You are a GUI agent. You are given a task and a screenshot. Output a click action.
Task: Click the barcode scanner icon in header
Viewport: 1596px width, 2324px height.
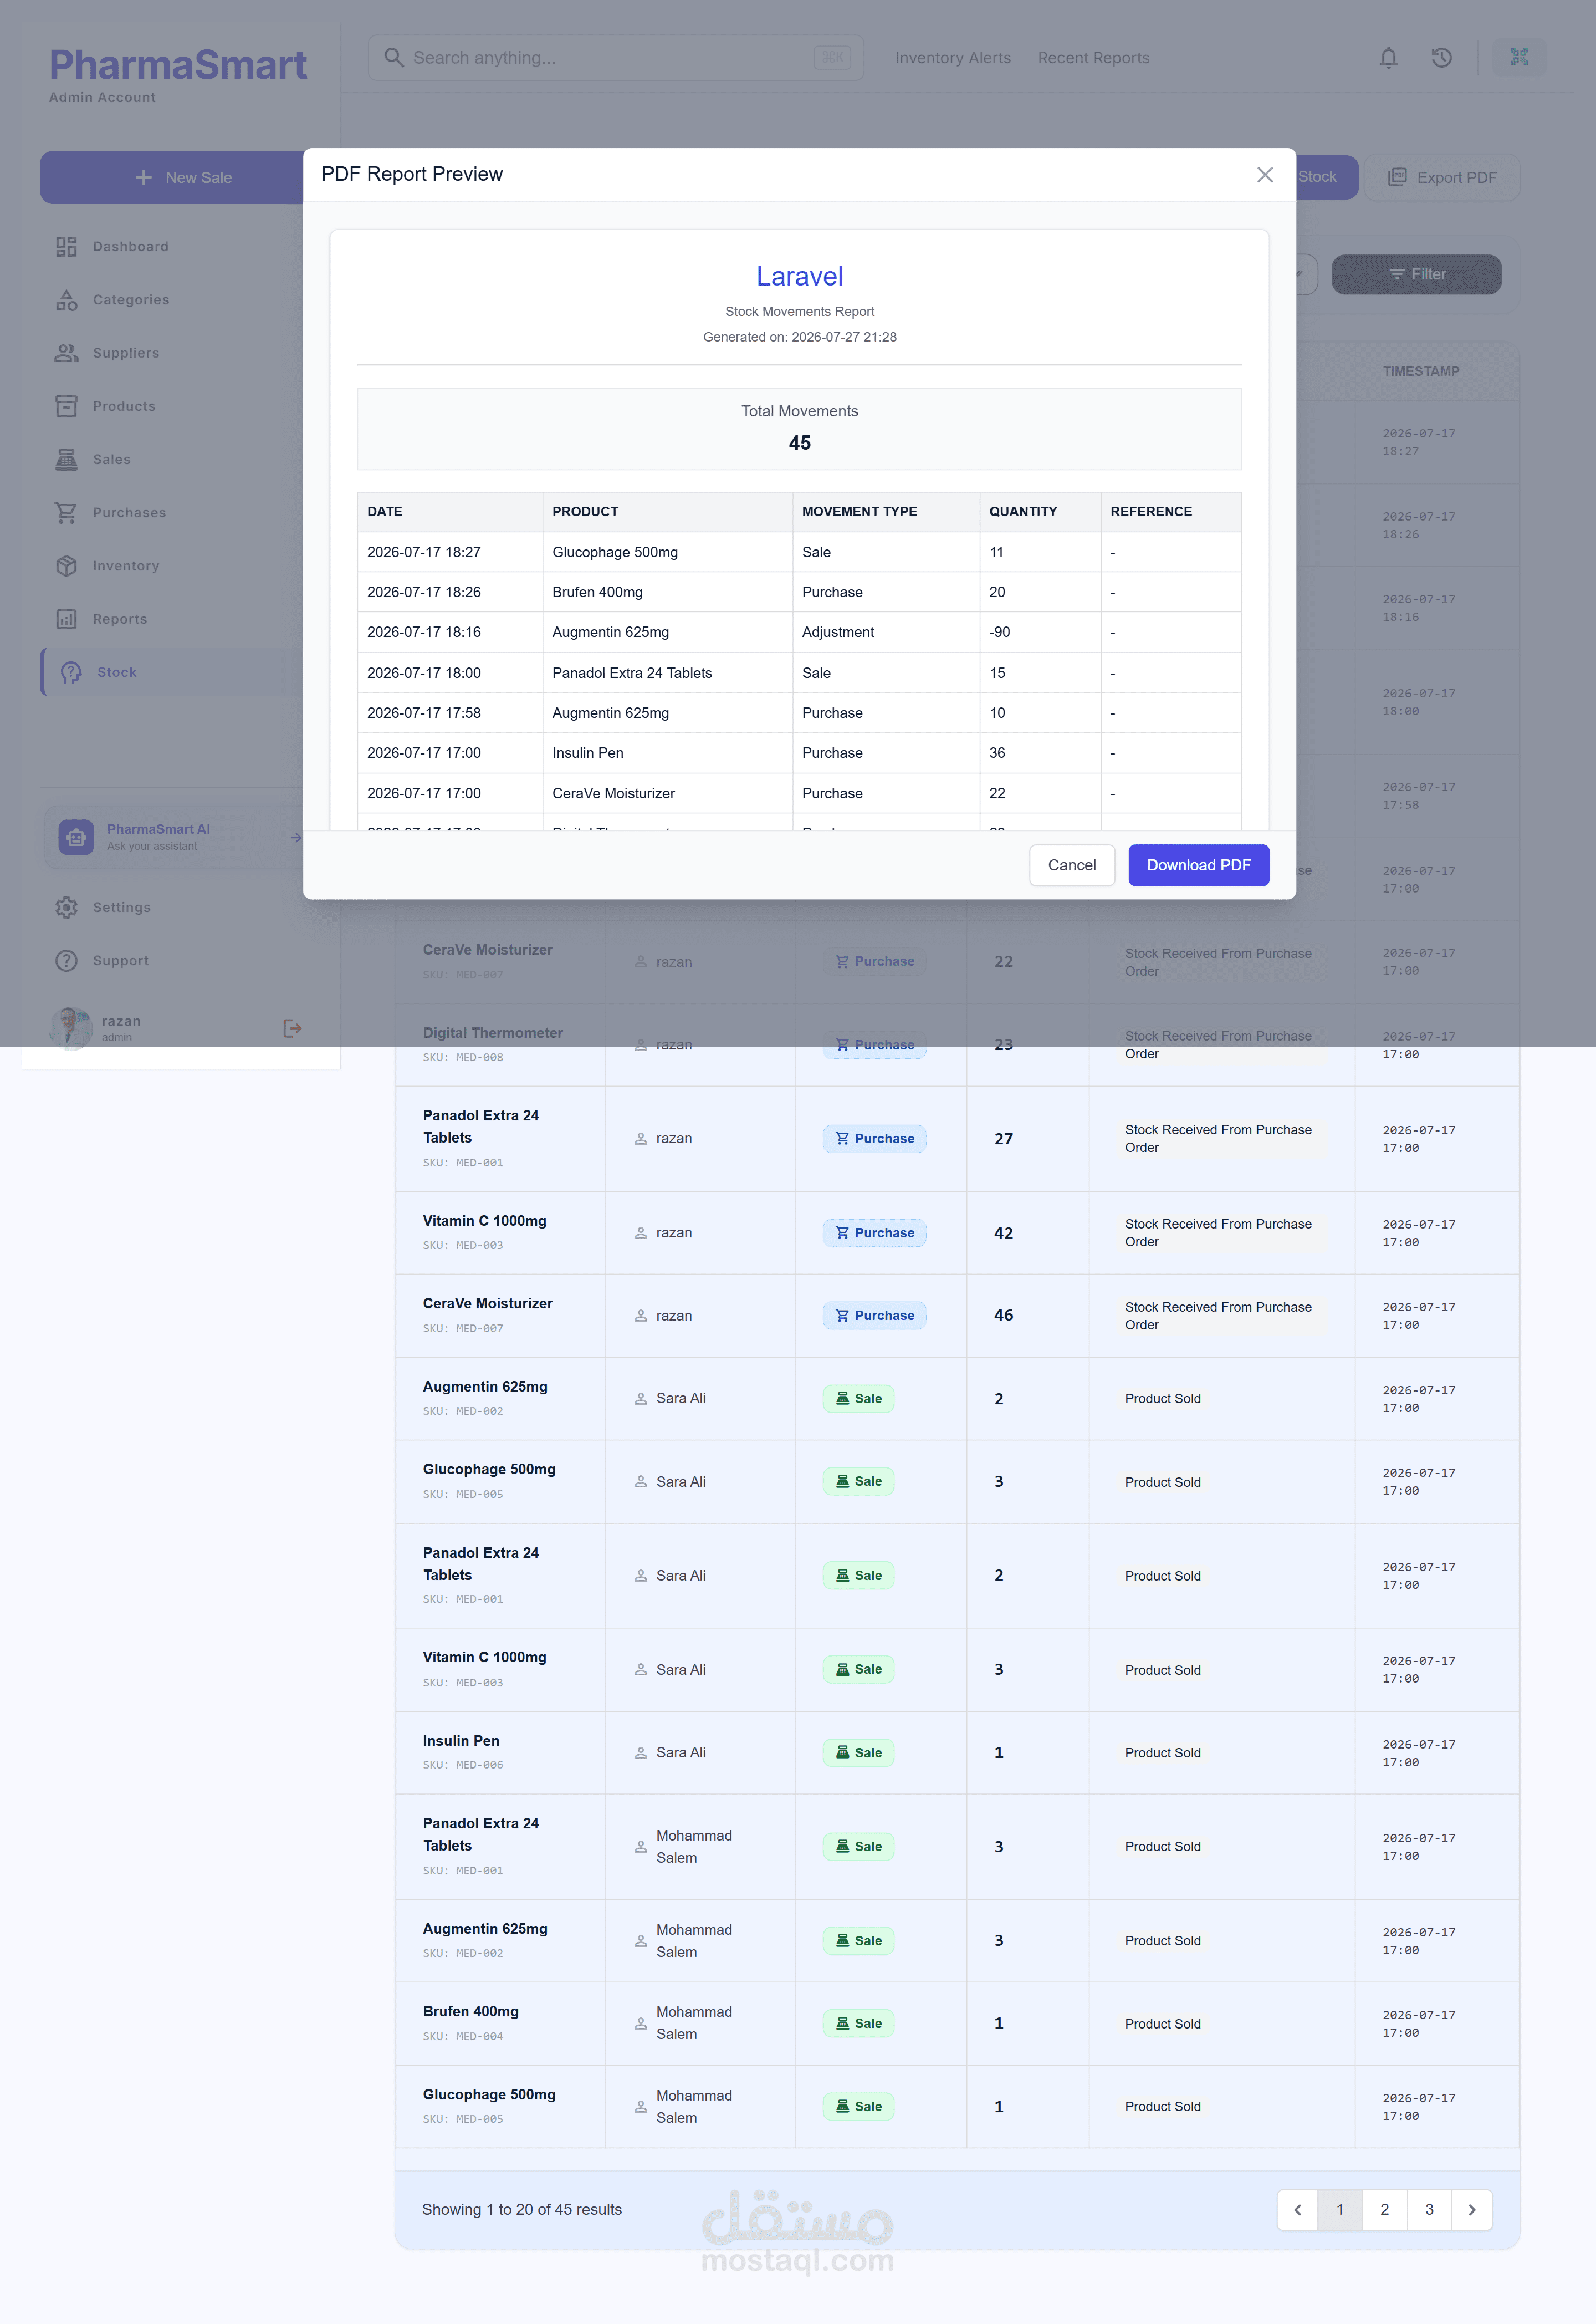tap(1519, 57)
